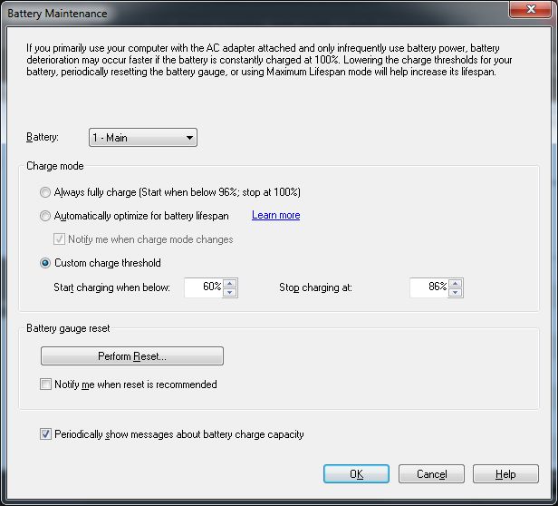Open Help for Battery Maintenance
The width and height of the screenshot is (558, 506).
coord(505,474)
